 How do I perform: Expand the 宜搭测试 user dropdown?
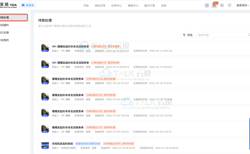[x=242, y=5]
